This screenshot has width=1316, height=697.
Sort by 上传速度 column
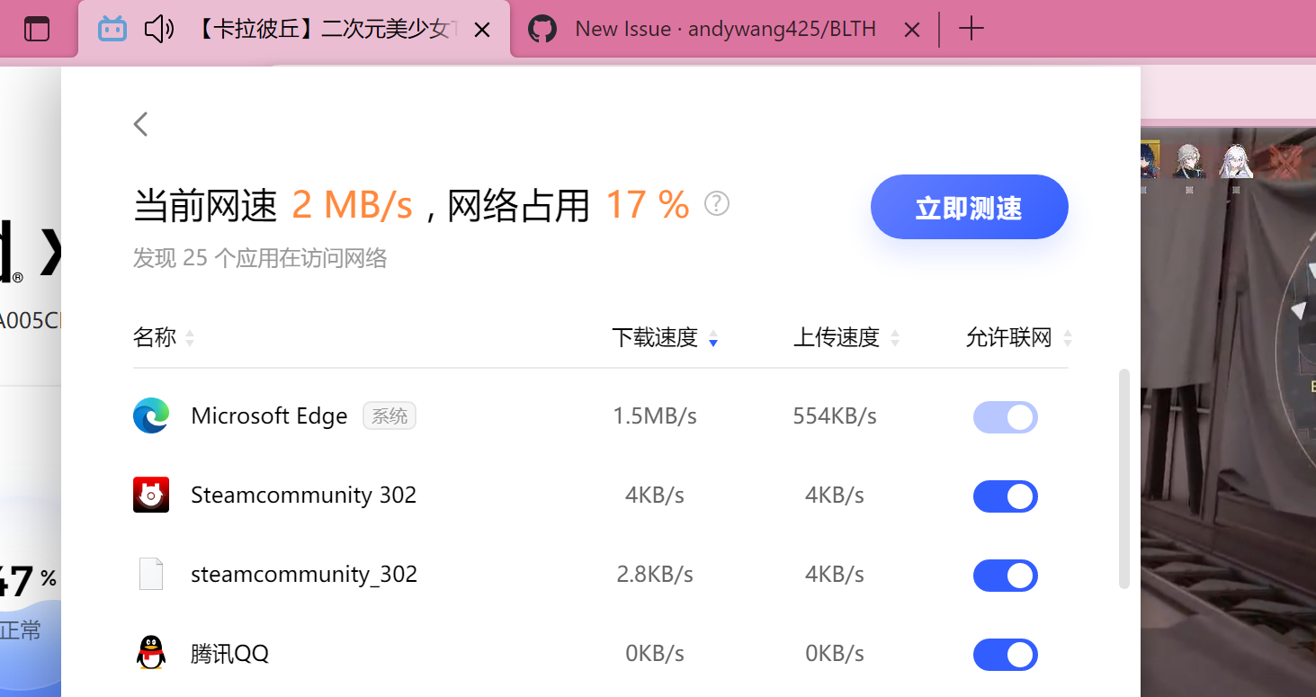pyautogui.click(x=846, y=338)
